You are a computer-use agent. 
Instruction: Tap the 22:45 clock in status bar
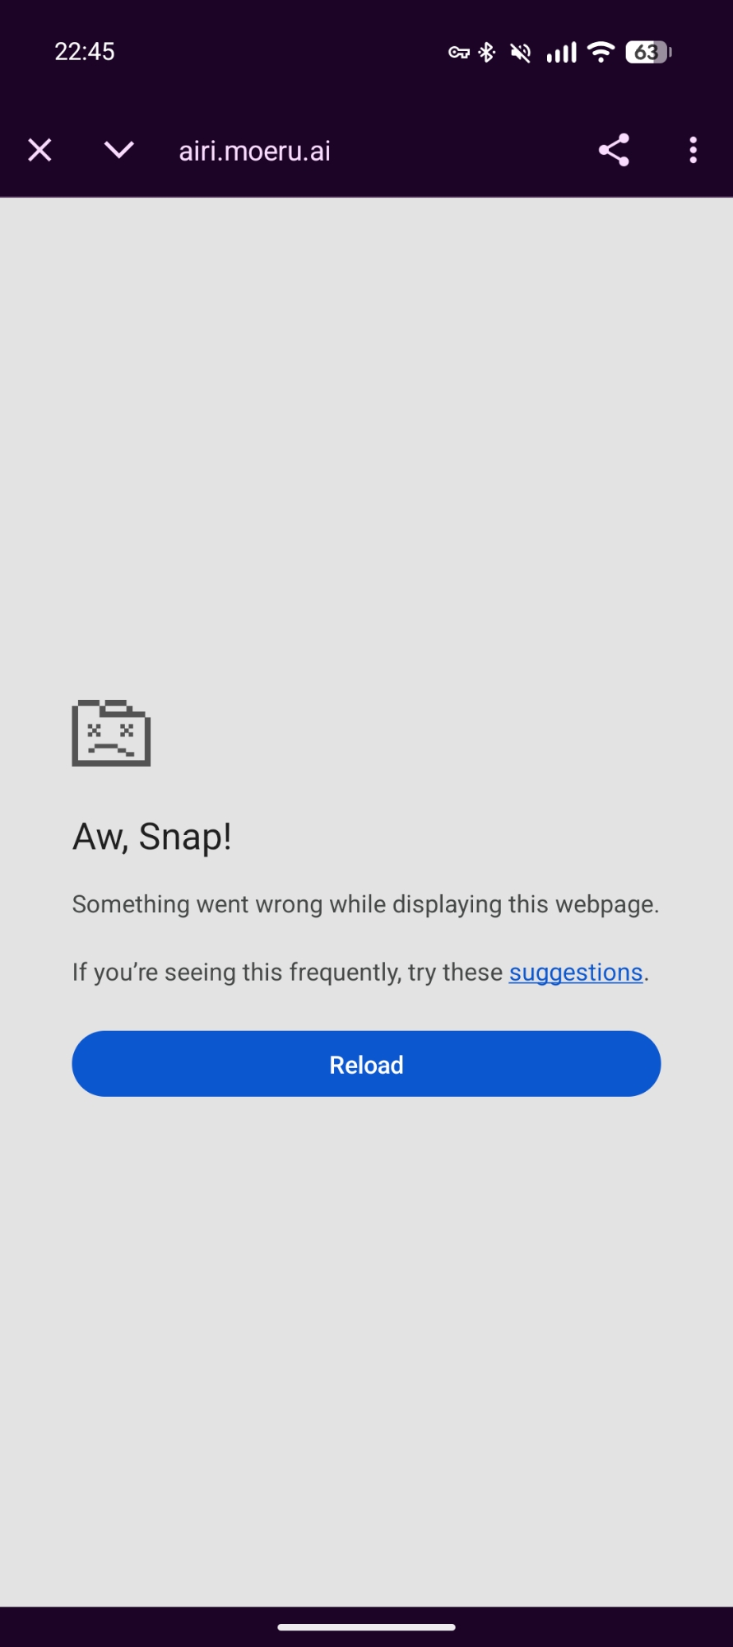tap(85, 52)
